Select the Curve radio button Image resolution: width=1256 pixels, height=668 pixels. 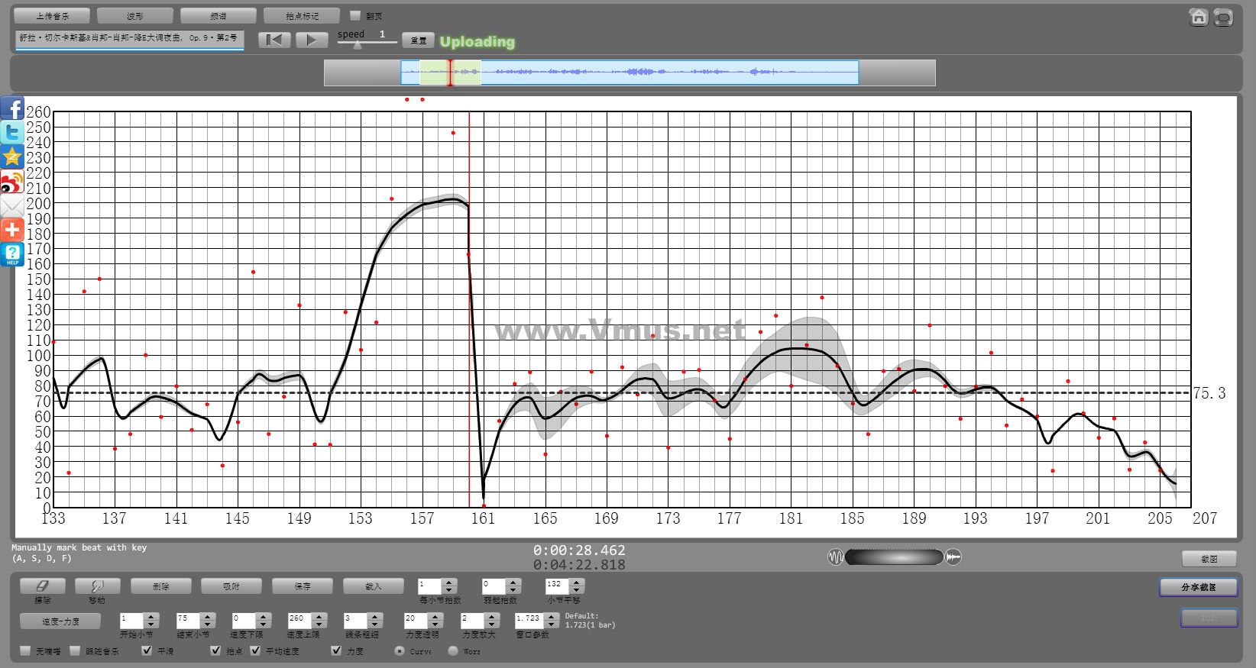[x=400, y=650]
